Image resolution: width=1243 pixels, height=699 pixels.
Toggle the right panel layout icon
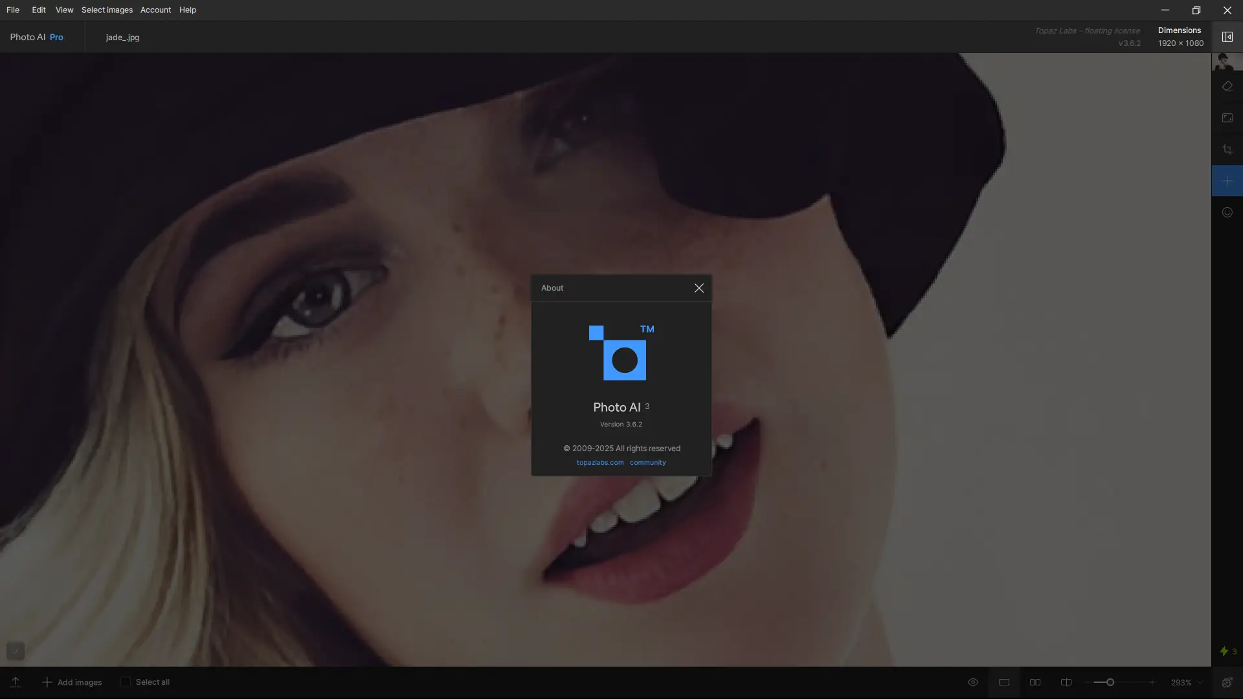[1227, 37]
